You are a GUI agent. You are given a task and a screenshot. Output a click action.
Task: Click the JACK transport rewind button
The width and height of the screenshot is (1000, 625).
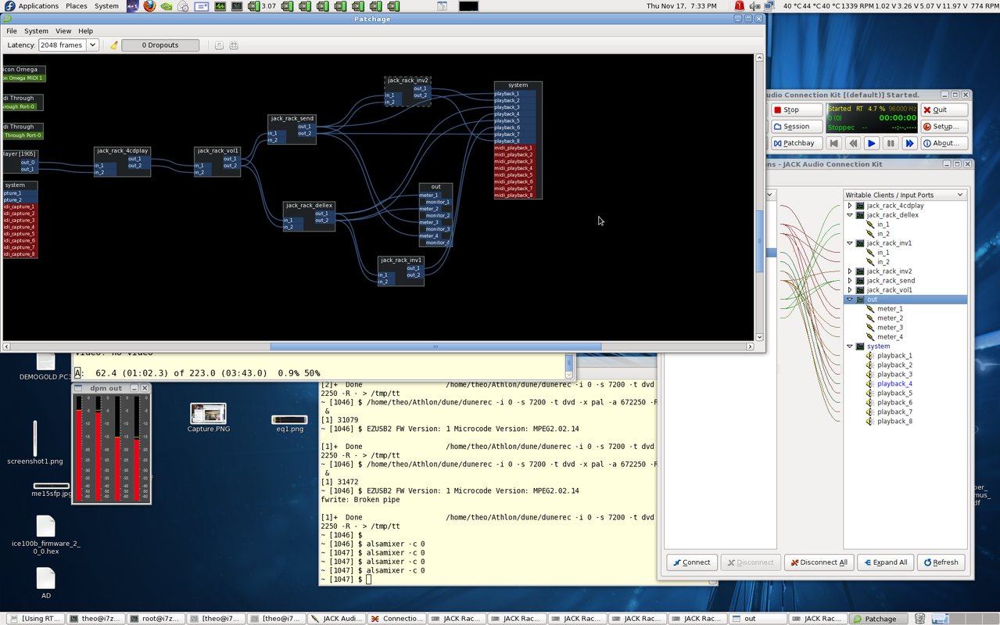pyautogui.click(x=853, y=143)
